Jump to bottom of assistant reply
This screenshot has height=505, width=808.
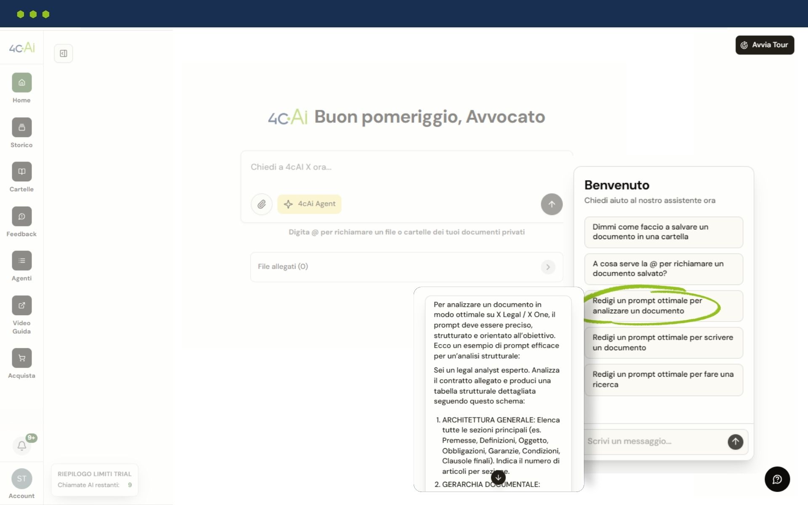tap(498, 478)
